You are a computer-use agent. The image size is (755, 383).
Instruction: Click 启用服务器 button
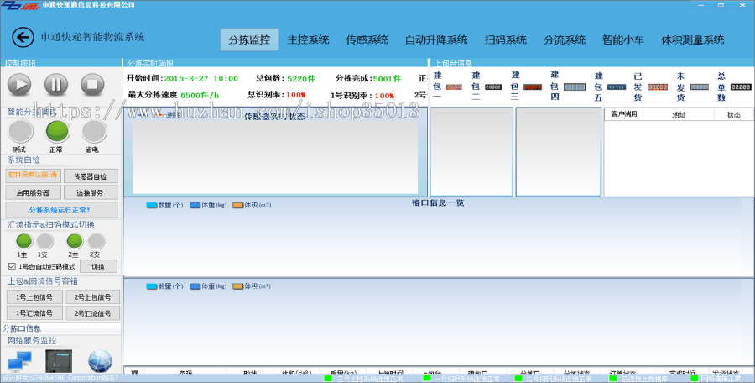pos(34,192)
